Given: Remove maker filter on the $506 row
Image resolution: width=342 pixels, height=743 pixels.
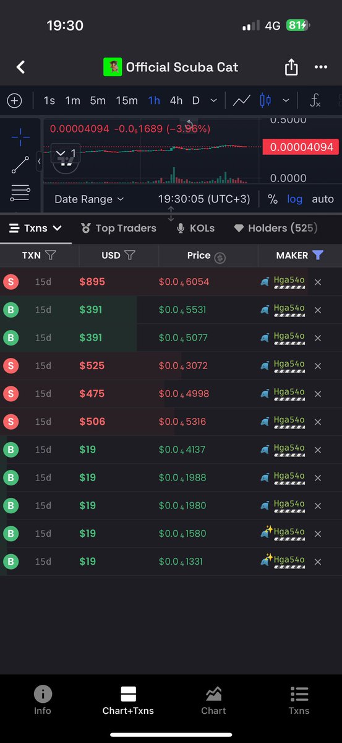Looking at the screenshot, I should point(318,422).
